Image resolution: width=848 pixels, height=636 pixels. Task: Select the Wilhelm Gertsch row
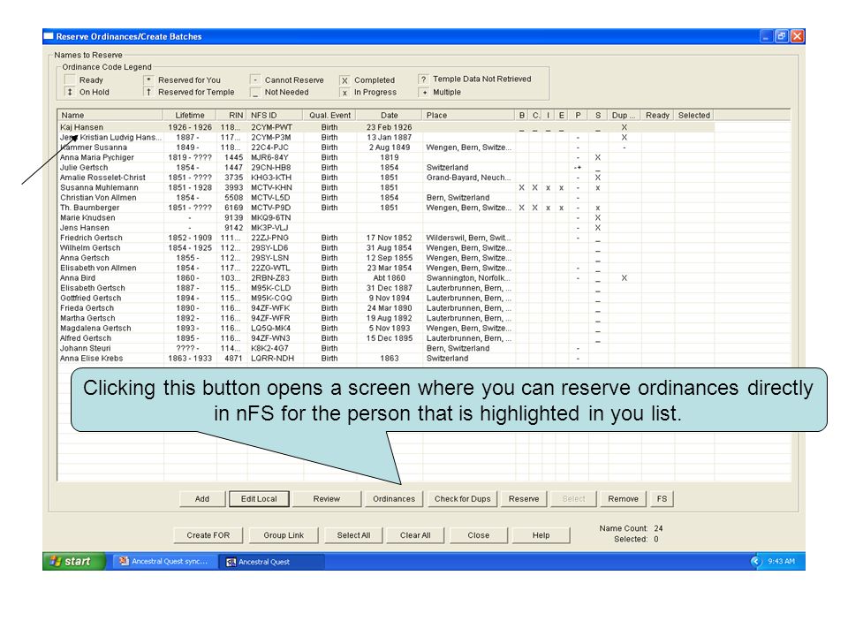(x=386, y=247)
